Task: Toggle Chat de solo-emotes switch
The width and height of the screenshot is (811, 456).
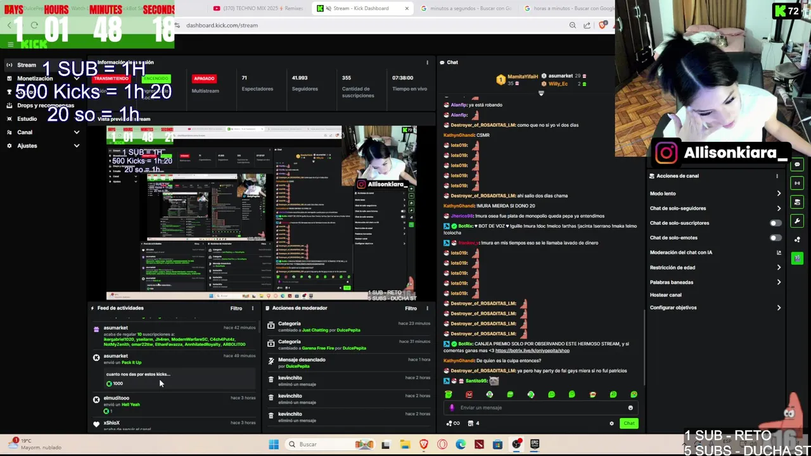Action: pyautogui.click(x=775, y=238)
